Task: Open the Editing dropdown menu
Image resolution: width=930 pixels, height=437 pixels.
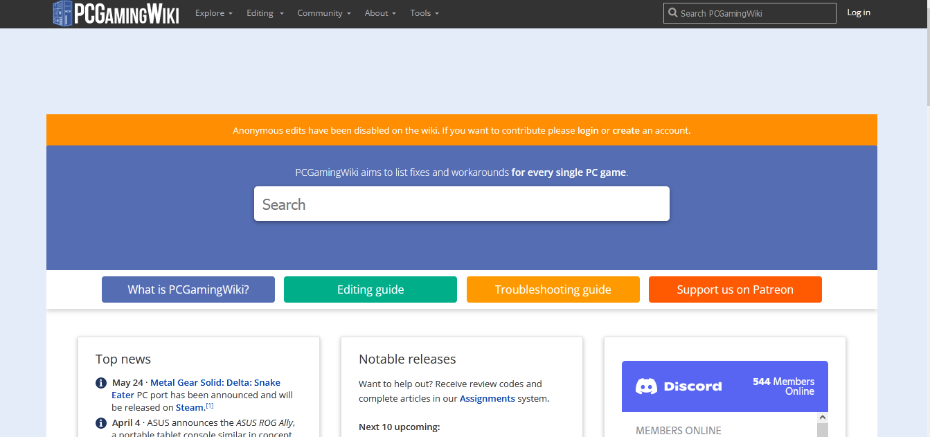Action: pos(265,13)
